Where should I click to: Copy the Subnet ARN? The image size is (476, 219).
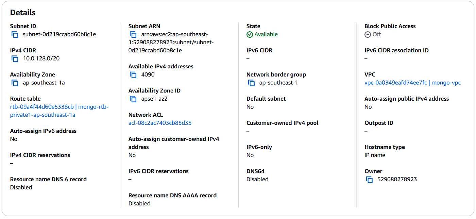[133, 34]
